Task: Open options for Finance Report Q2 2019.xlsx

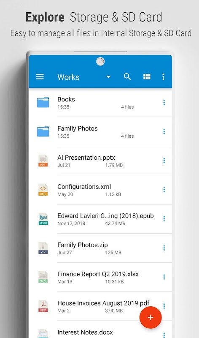Action: pos(164,277)
